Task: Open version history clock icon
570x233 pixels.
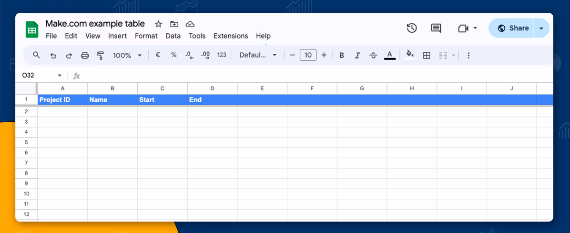Action: [412, 29]
